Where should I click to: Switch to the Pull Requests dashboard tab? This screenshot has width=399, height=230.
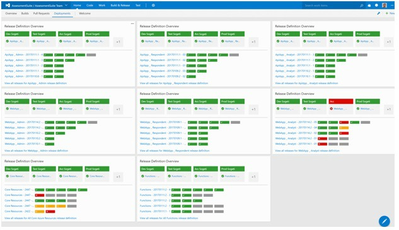[41, 13]
